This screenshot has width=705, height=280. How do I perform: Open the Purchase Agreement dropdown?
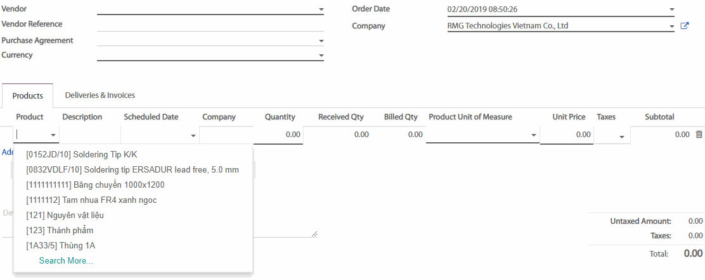(321, 41)
